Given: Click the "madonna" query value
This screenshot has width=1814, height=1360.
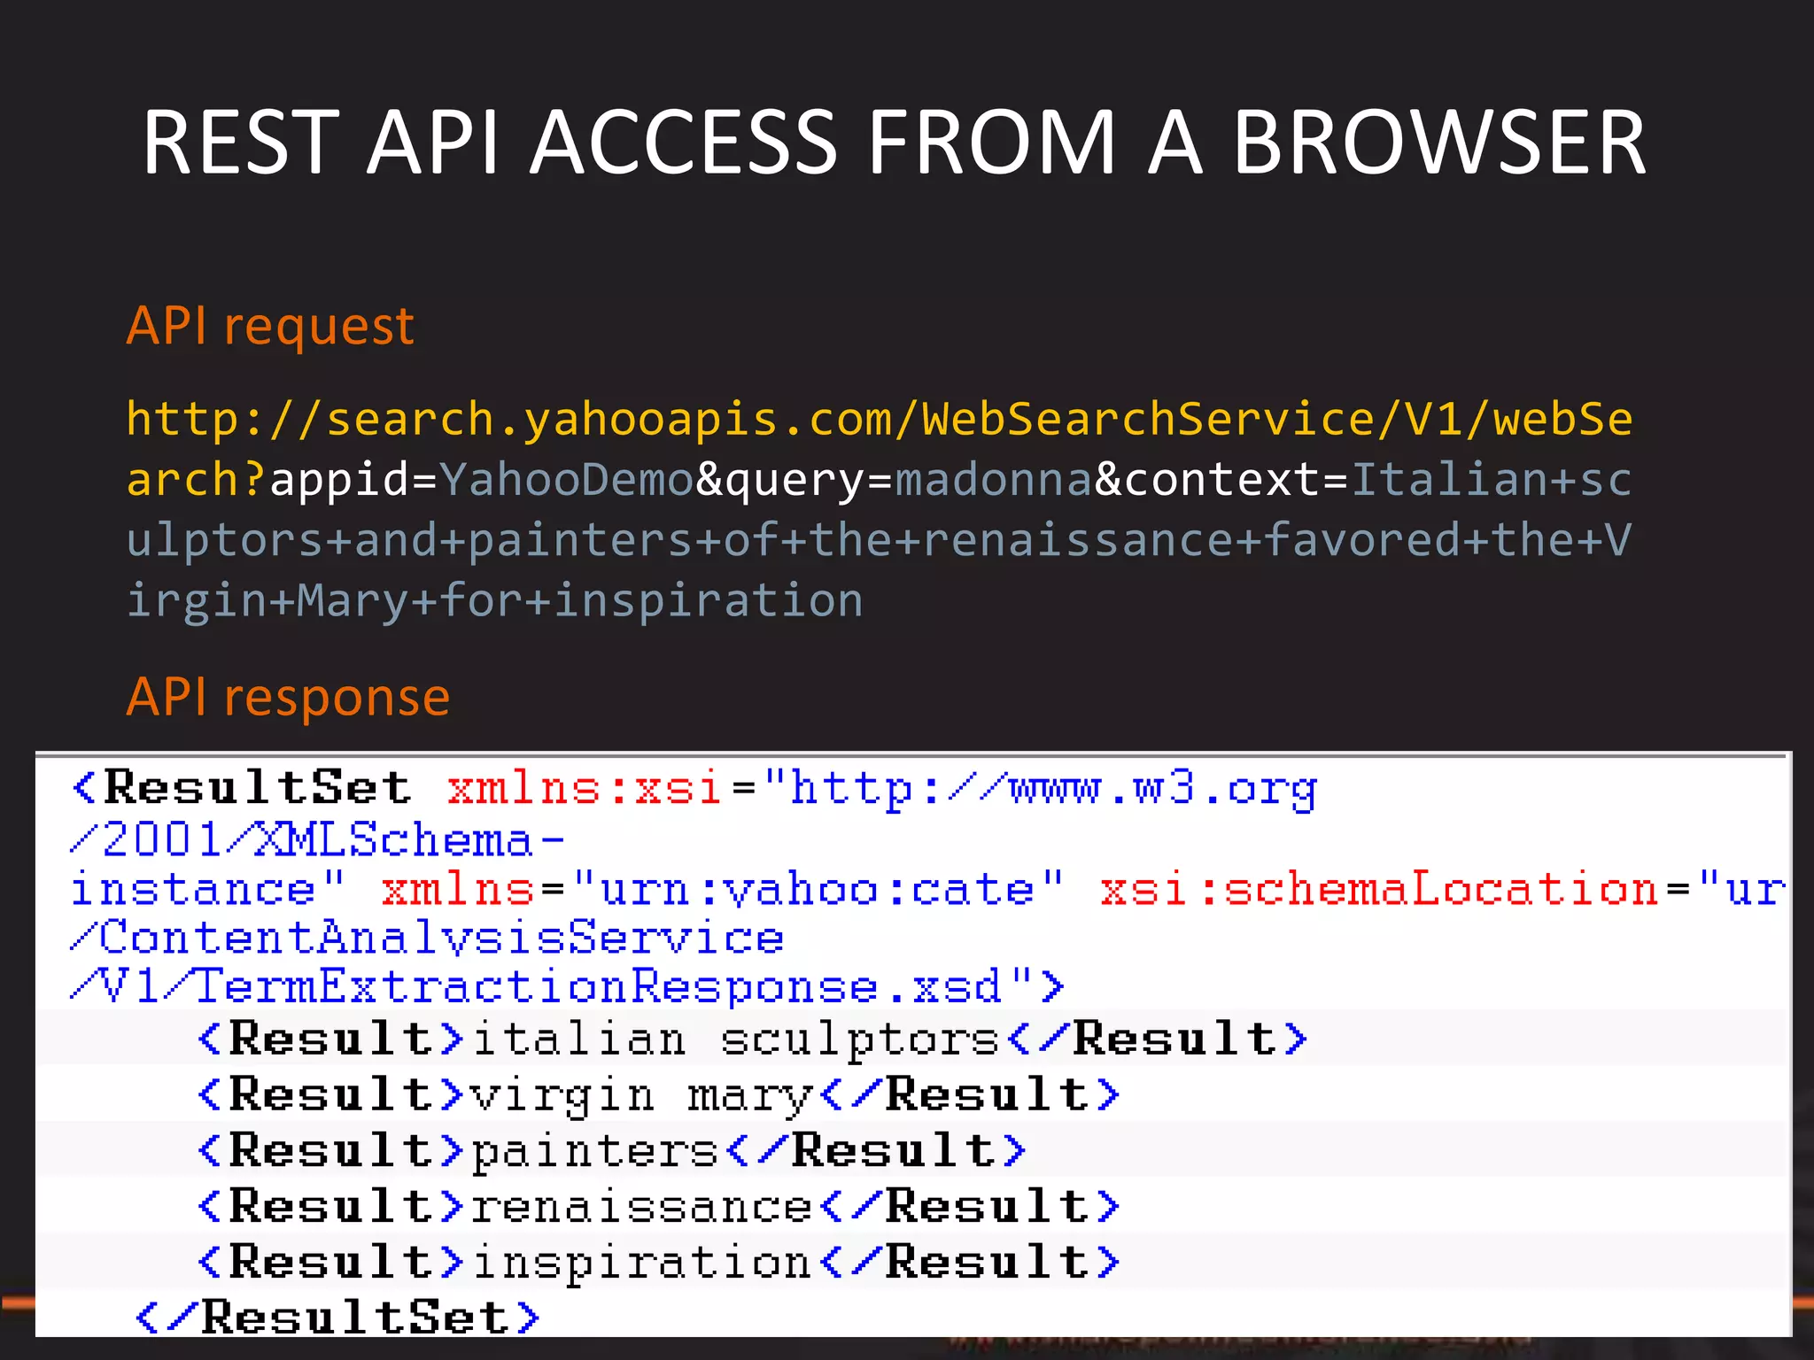Looking at the screenshot, I should click(994, 479).
